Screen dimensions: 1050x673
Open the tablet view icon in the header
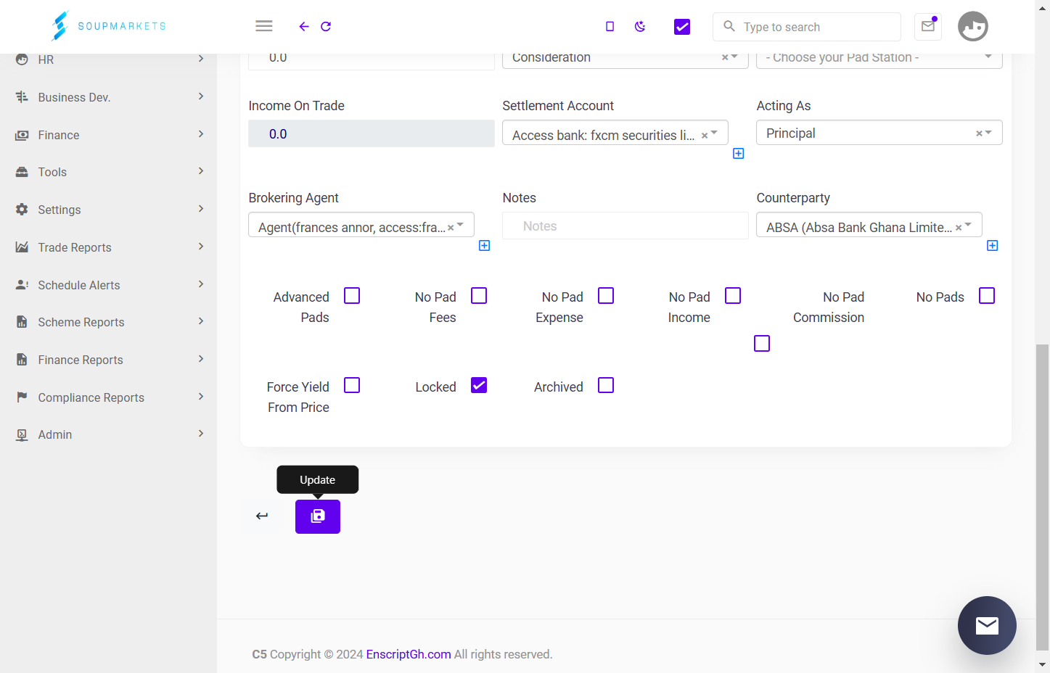click(x=610, y=27)
